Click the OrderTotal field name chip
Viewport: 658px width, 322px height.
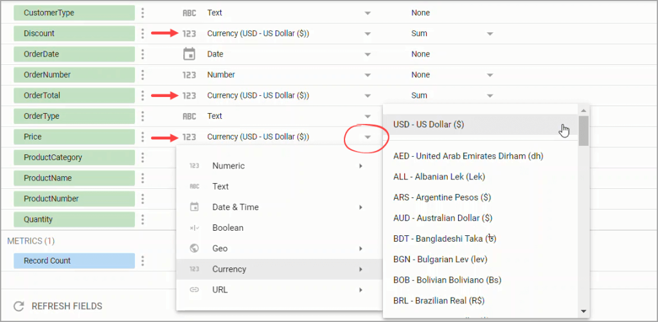75,96
